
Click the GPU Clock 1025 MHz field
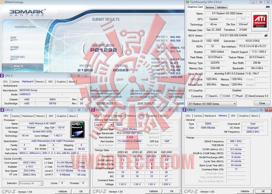point(212,79)
